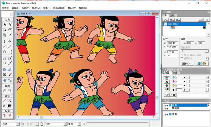Click the 链接(L)... button
This screenshot has height=127, width=211.
[x=187, y=63]
